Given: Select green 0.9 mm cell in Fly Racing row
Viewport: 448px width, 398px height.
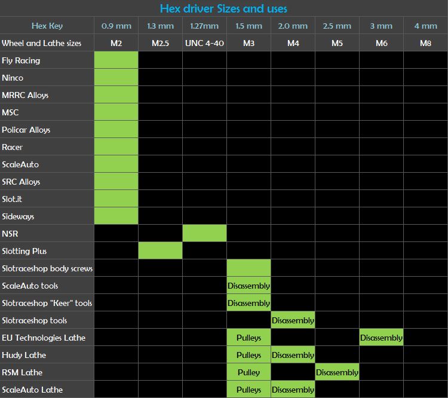Looking at the screenshot, I should pos(116,60).
